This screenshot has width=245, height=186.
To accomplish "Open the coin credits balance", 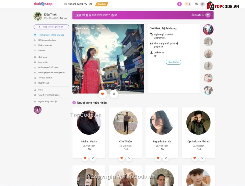I will tap(188, 4).
